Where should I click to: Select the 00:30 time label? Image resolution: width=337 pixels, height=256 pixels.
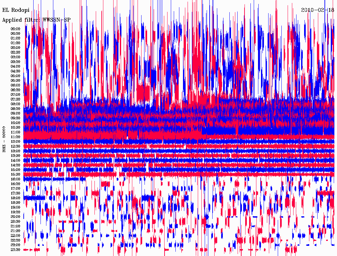click(x=15, y=34)
